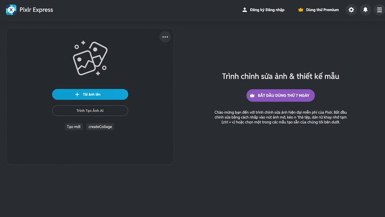Start trial with BẮT ĐẦU DÙNG THỬ 7 NGÀY
This screenshot has width=385, height=217.
(281, 96)
